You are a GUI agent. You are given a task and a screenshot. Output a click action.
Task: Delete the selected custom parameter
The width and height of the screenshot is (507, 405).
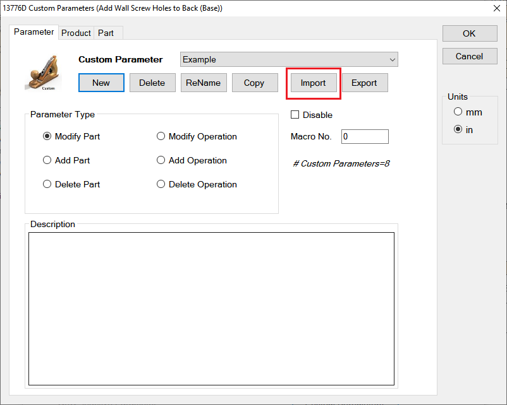coord(152,83)
